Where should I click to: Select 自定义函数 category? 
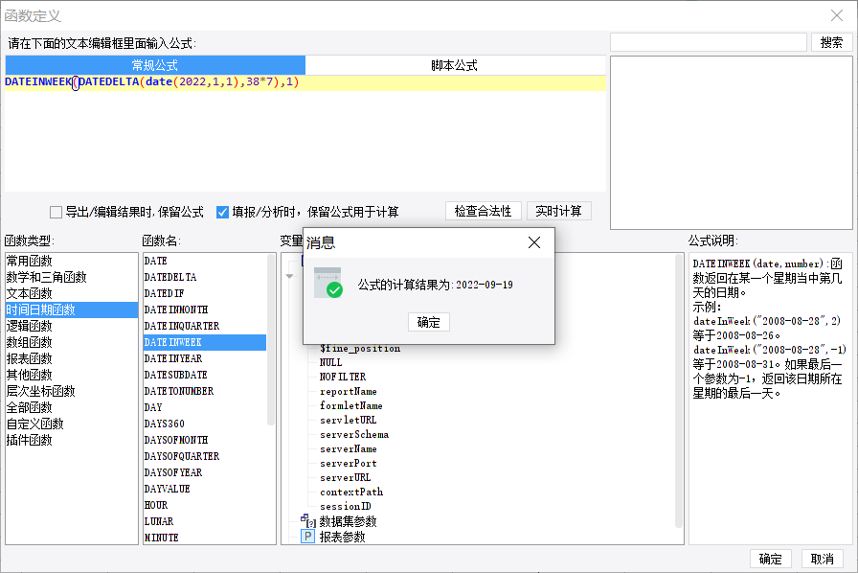pos(71,424)
